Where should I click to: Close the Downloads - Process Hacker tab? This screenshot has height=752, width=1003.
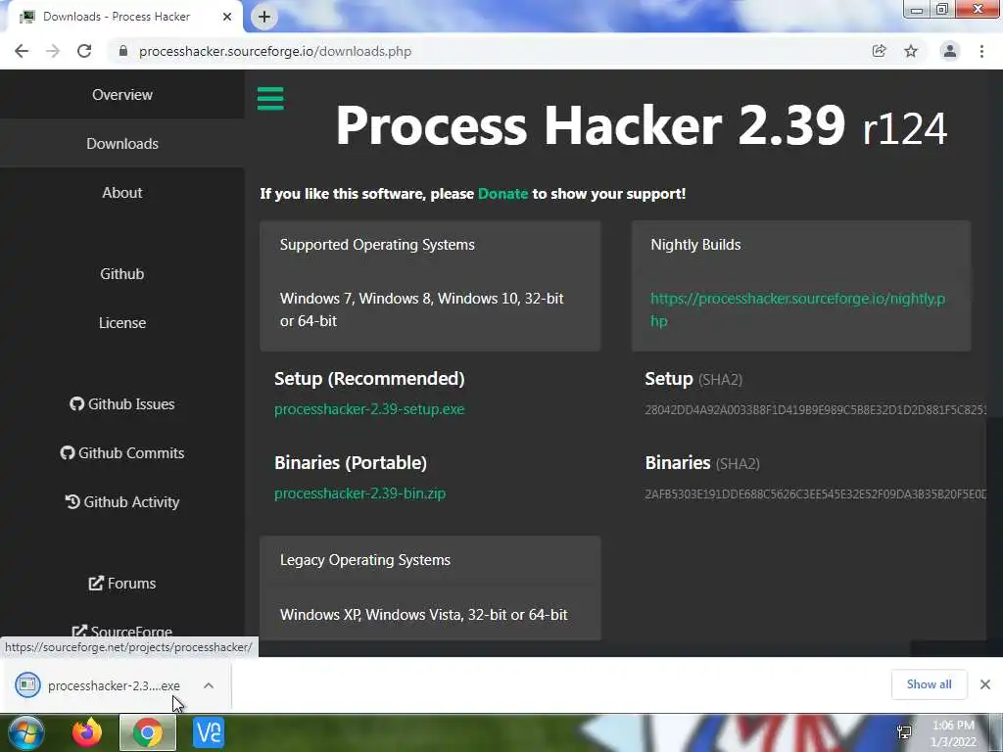227,17
